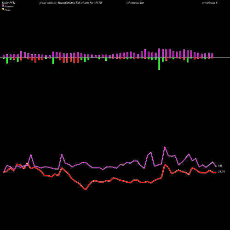Click the MunafaSutra charts for MATW title
Screen dimensions: 230x230
tap(71, 3)
